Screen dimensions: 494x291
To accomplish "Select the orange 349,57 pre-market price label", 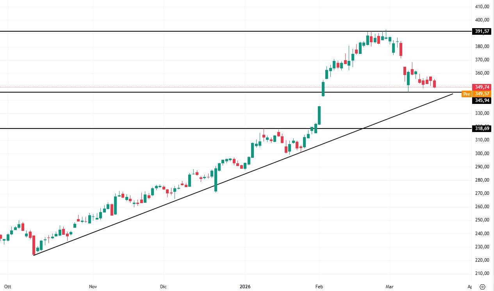I will 482,94.
